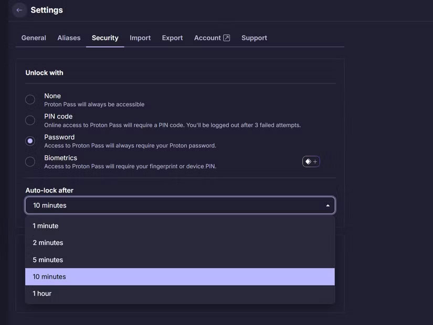Go to the Import tab
The image size is (433, 325).
pos(140,38)
